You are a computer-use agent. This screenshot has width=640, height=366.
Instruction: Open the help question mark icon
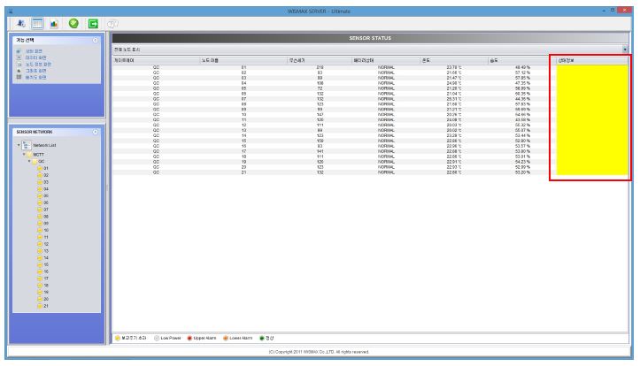point(112,24)
